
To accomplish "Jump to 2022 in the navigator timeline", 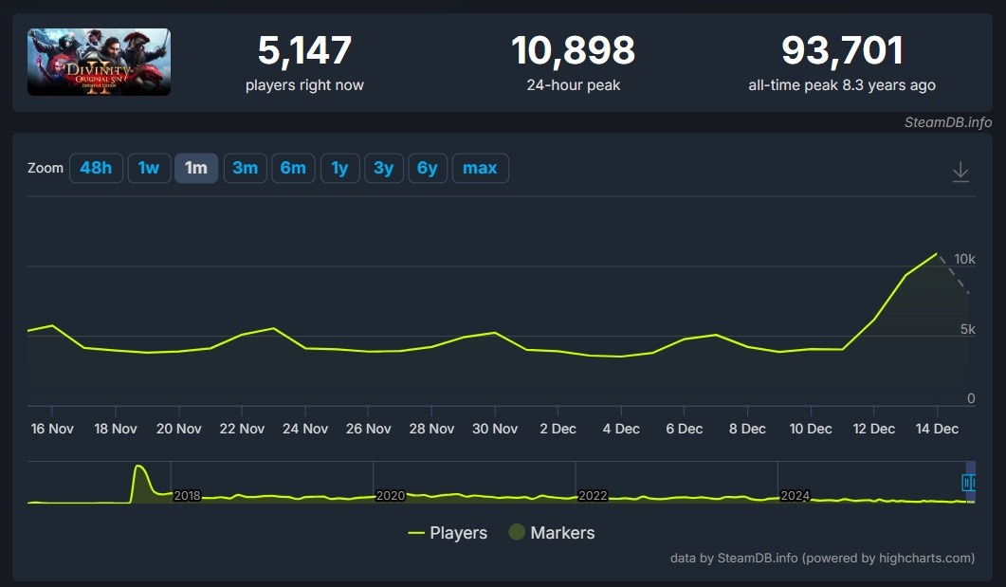I will tap(593, 495).
